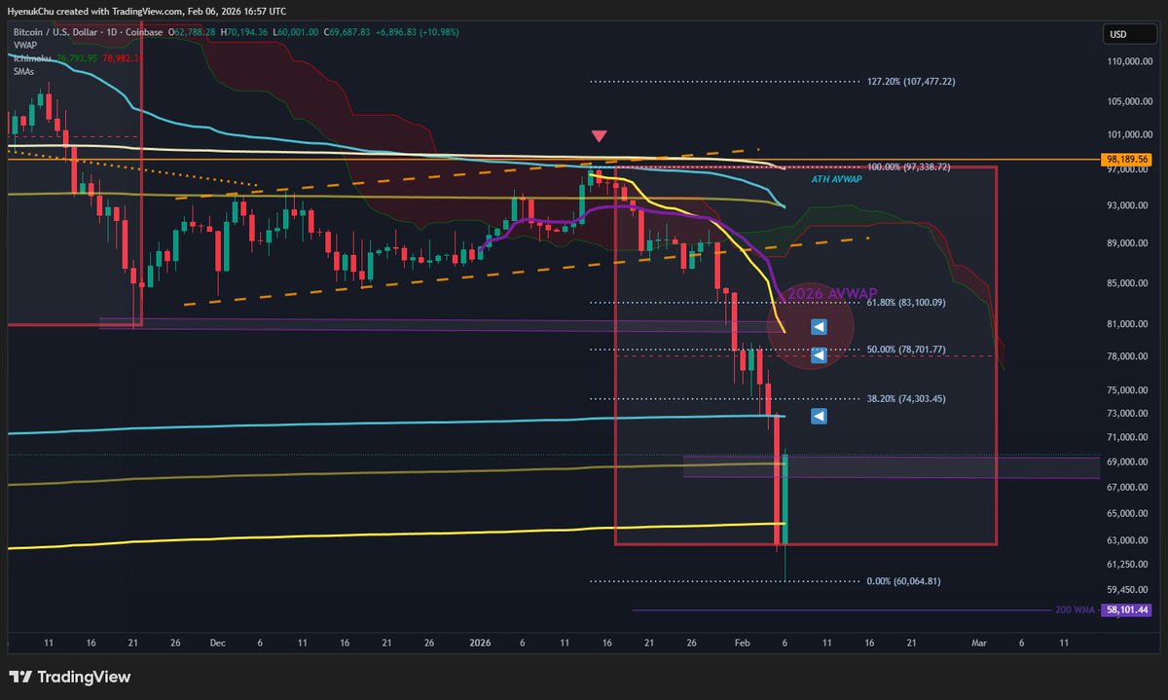
Task: Click the 98,189.56 orange price tag
Action: coord(1125,159)
